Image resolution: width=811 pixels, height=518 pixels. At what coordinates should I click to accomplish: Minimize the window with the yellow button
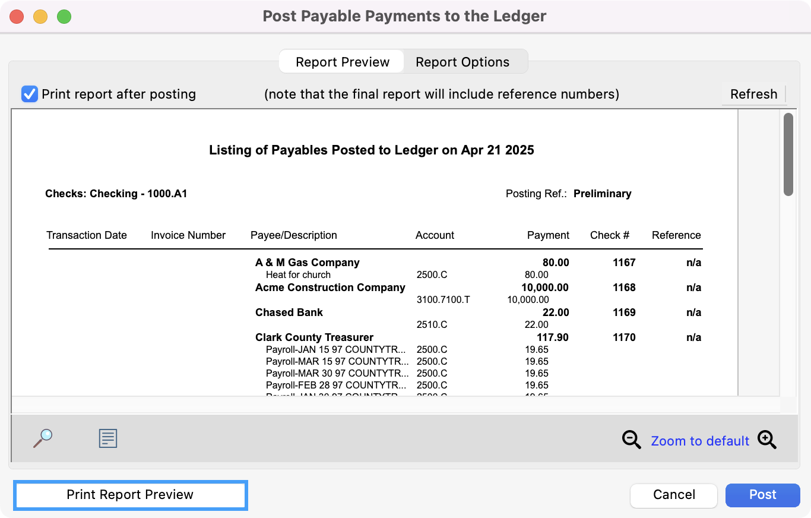coord(40,17)
